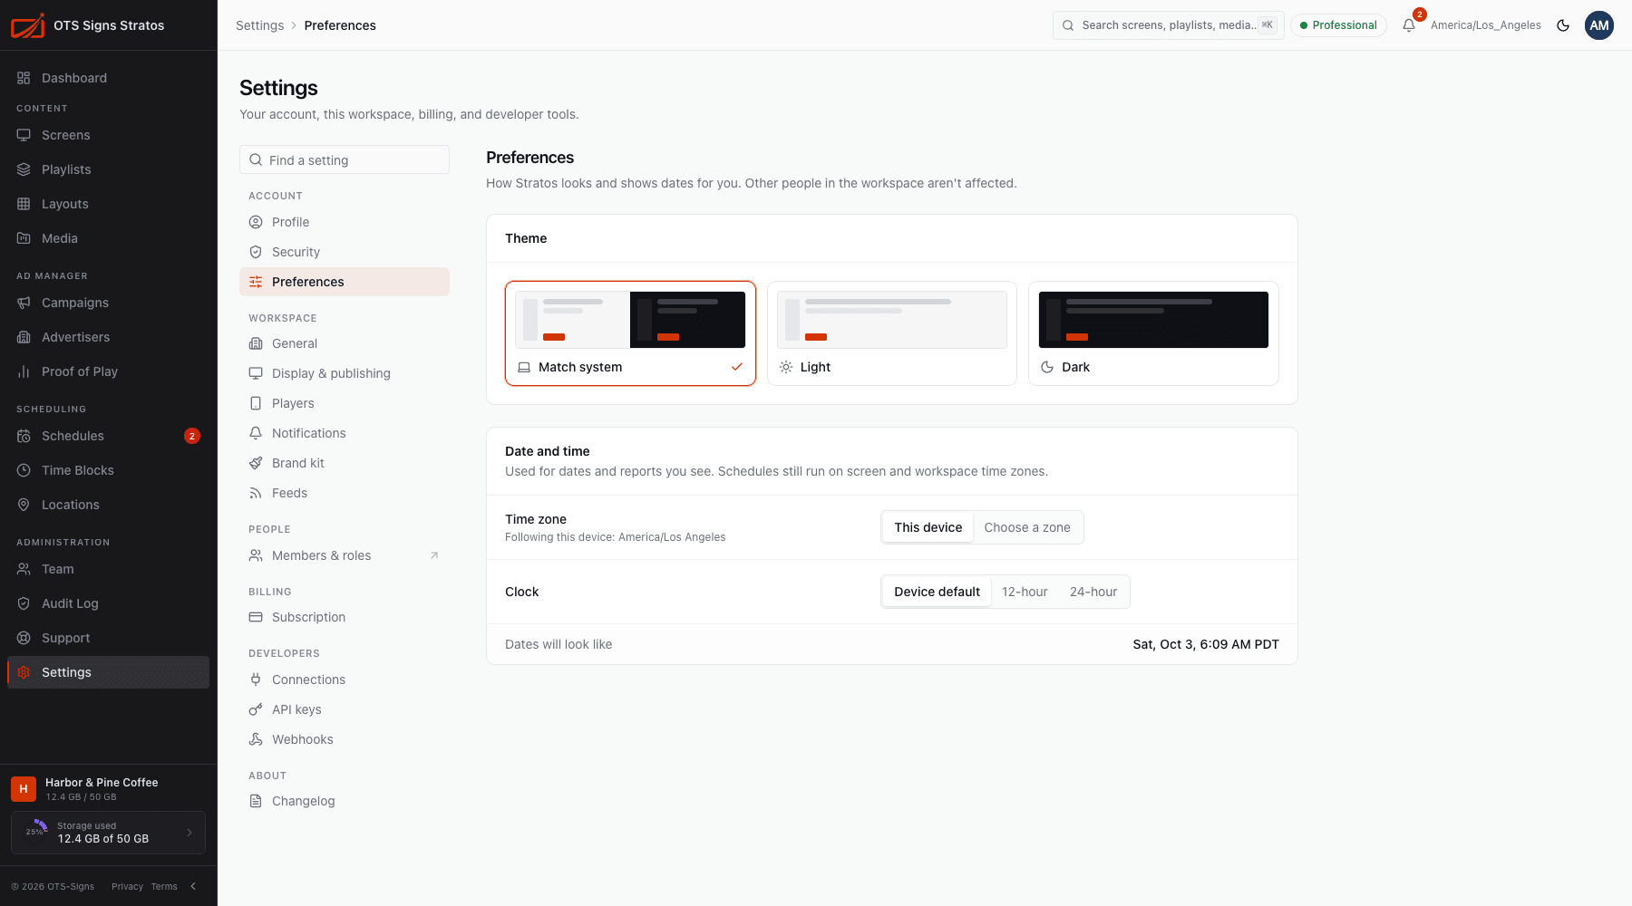The height and width of the screenshot is (906, 1632).
Task: Open Members & roles external link
Action: (345, 555)
